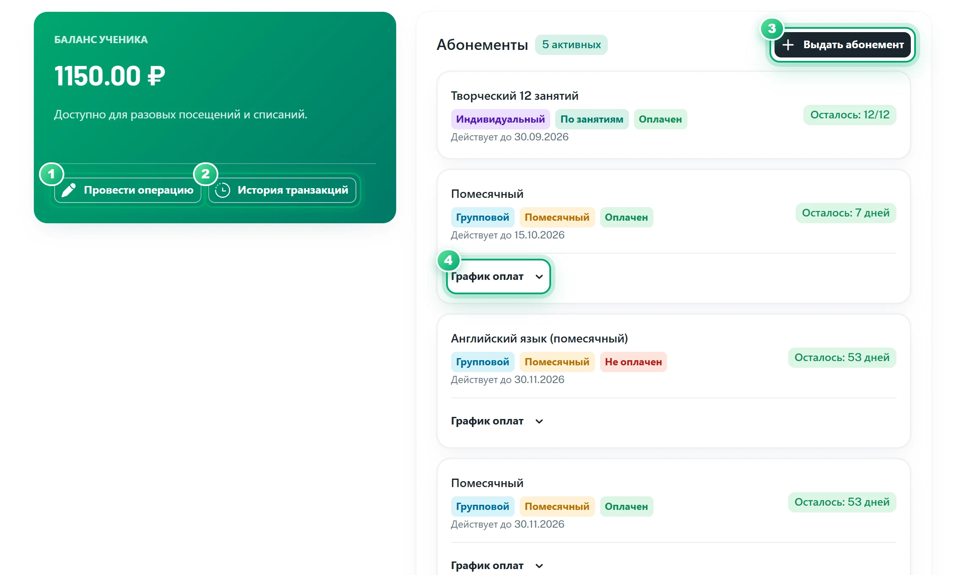965x575 pixels.
Task: Click the Английский язык (помесячный) title
Action: click(540, 339)
